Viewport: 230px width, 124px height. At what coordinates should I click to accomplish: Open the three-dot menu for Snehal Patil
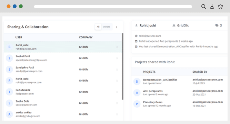pyautogui.click(x=117, y=58)
